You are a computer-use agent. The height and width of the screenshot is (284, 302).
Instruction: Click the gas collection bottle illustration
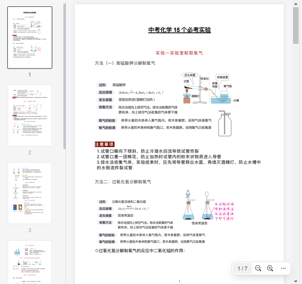(x=225, y=123)
